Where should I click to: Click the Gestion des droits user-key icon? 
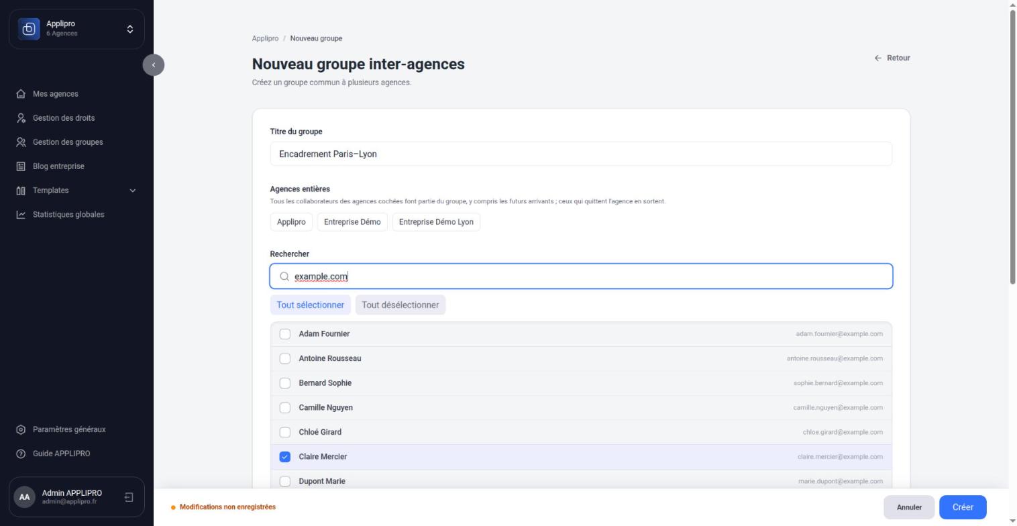[x=21, y=118]
